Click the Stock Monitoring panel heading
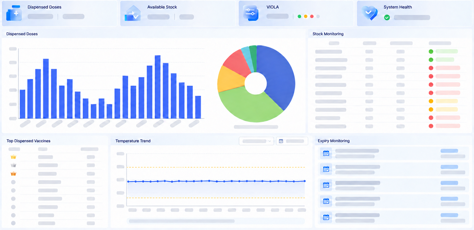 click(x=328, y=34)
